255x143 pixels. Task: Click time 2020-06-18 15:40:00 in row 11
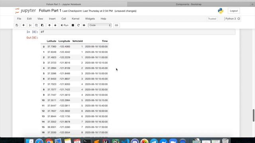tap(96, 106)
